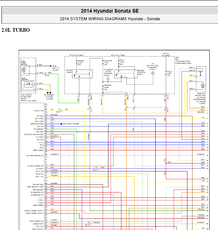
Task: Click the 'ELECTRIC WASTE GATE ACTUATOR' caption
Action: click(x=200, y=98)
